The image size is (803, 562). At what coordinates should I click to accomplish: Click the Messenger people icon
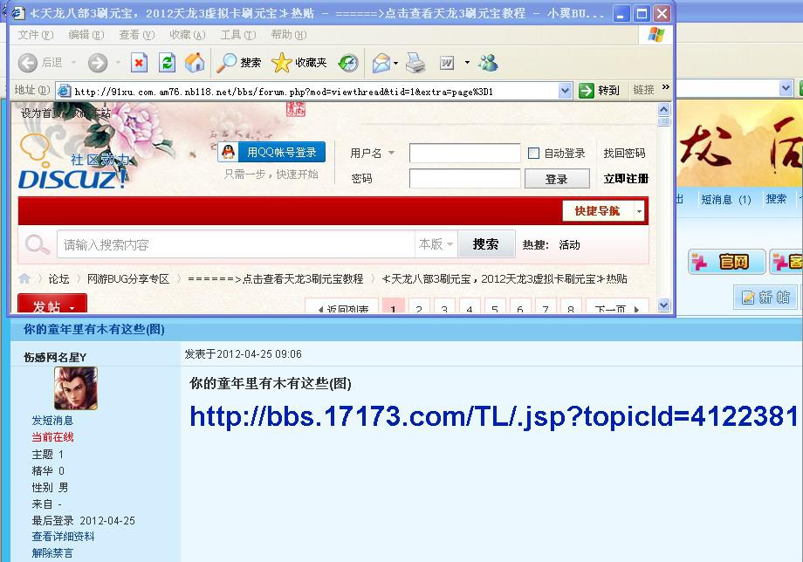tap(488, 63)
